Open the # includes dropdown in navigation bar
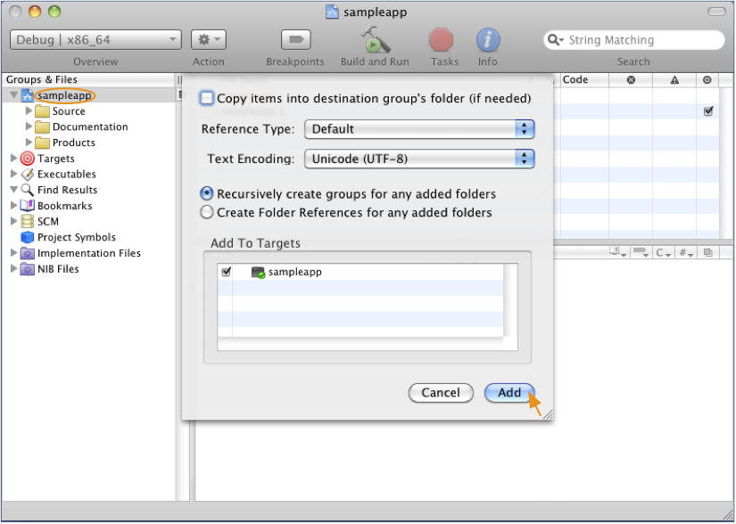This screenshot has height=524, width=736. [x=686, y=252]
